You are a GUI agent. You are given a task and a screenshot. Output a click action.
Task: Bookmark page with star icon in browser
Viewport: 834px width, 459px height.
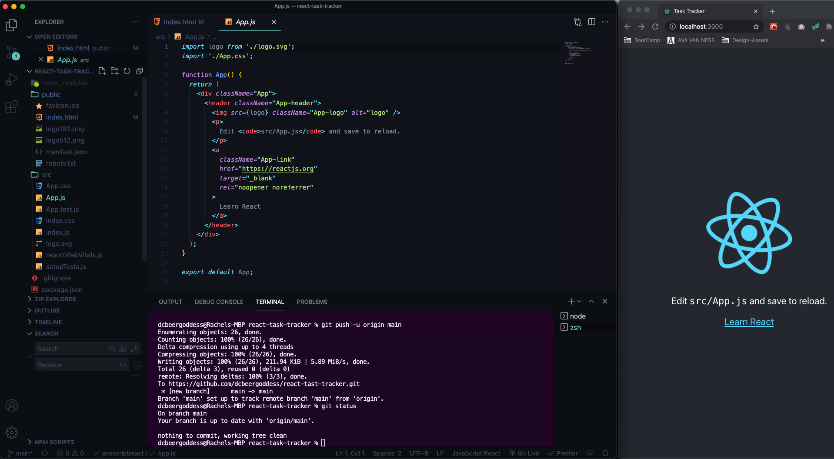coord(756,27)
